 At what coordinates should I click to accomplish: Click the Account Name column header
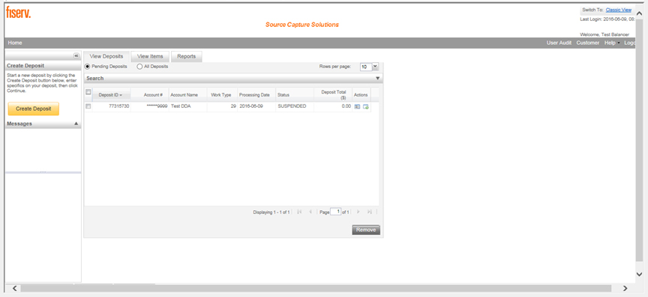(x=187, y=95)
